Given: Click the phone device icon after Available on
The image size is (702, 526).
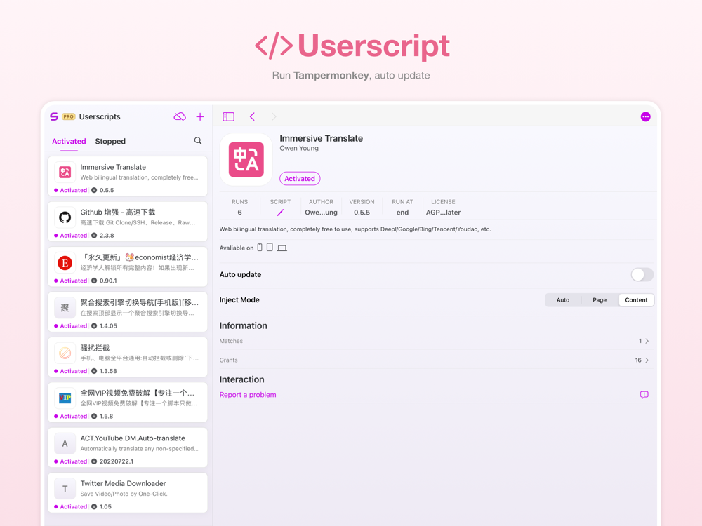Looking at the screenshot, I should 260,248.
